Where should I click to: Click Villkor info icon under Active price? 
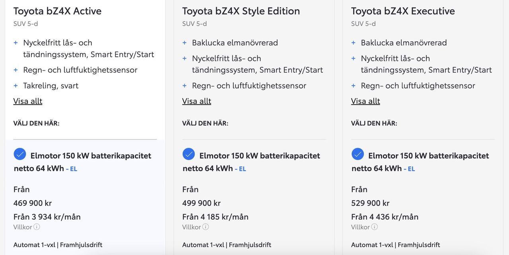(37, 227)
